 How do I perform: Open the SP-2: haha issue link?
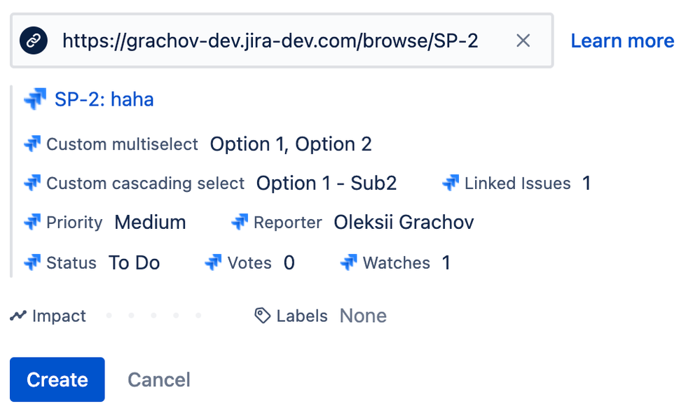(x=104, y=99)
